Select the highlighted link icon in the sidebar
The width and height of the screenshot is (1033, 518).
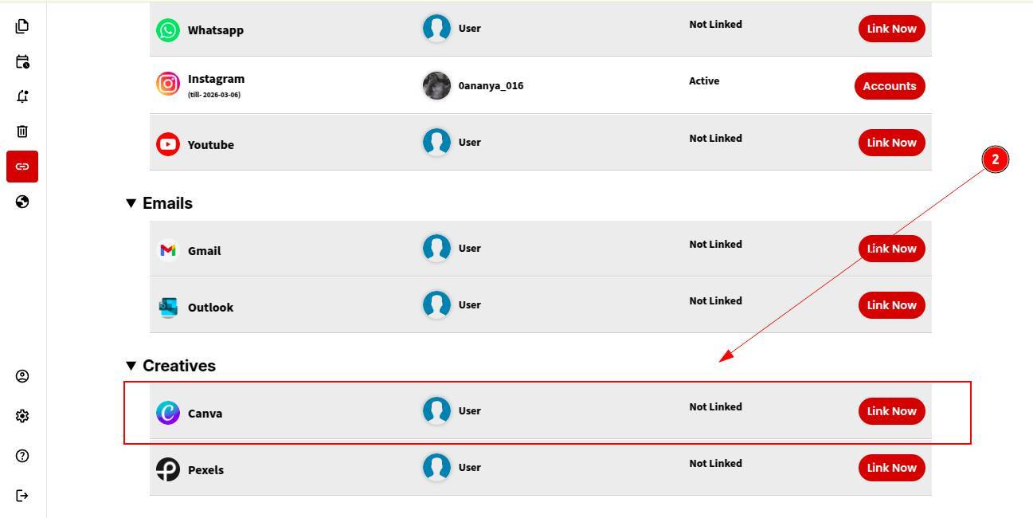[22, 167]
